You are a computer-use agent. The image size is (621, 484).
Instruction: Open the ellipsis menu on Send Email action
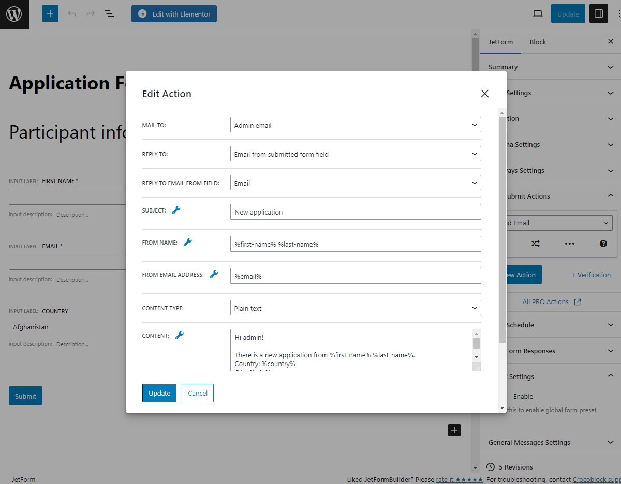(570, 243)
